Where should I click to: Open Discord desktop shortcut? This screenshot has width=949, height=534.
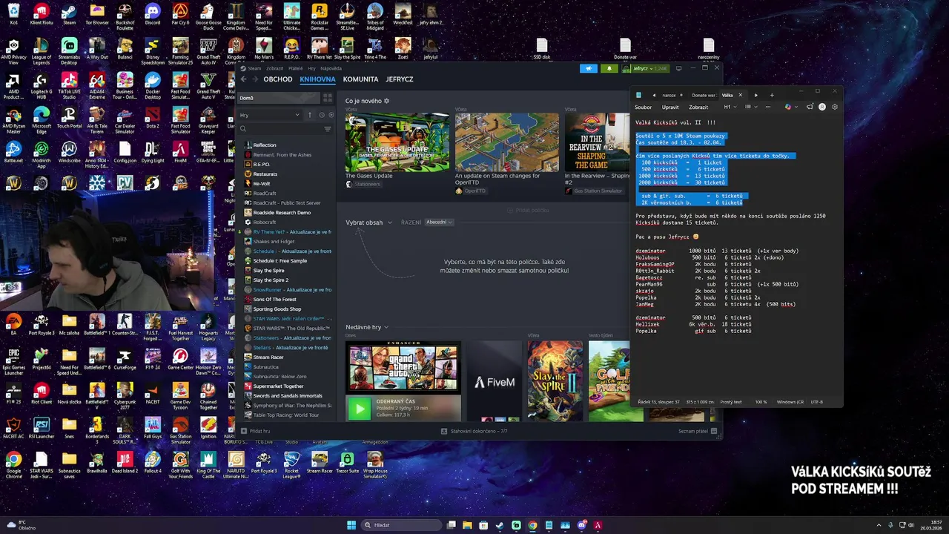click(153, 13)
